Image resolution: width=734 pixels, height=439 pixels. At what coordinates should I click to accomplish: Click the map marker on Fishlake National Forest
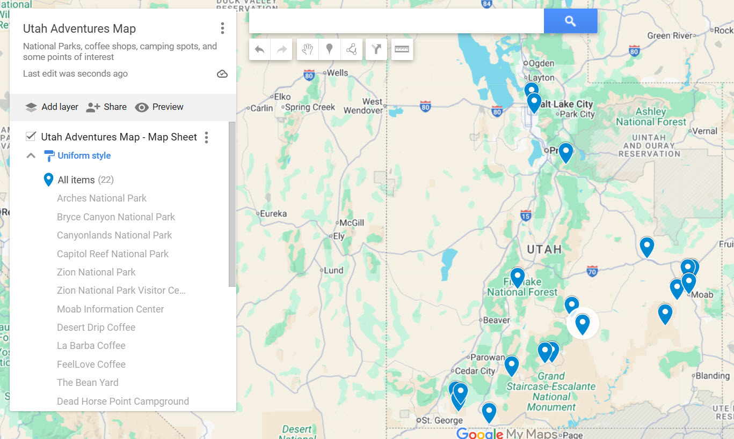coord(517,278)
